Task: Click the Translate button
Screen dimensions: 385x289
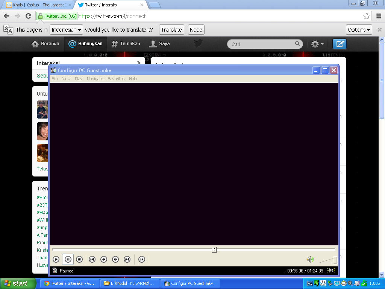Action: (171, 30)
